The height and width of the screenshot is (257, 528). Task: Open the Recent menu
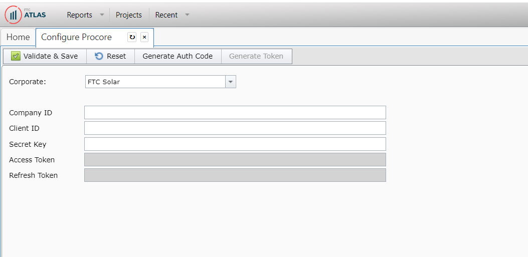pos(166,15)
